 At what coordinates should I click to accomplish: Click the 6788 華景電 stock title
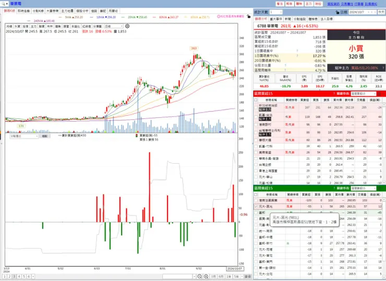point(268,26)
